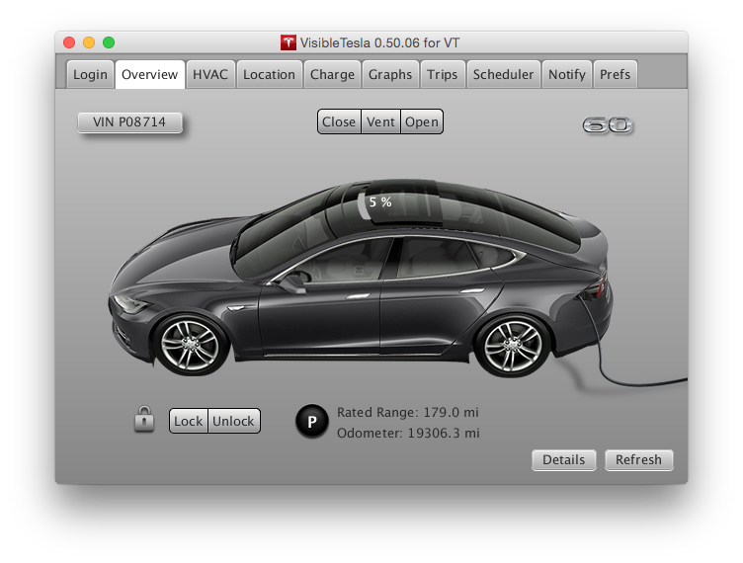Show the Scheduler tab

pyautogui.click(x=503, y=74)
